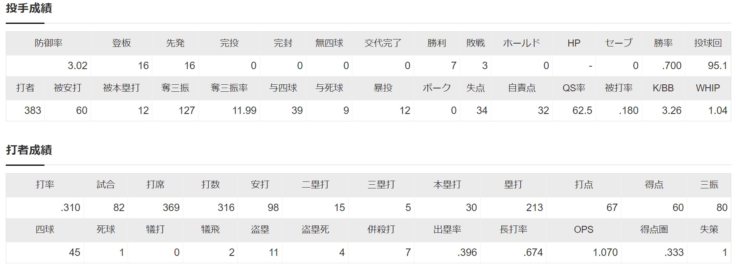The height and width of the screenshot is (267, 733).
Task: Click the QS率 header cell
Action: click(x=574, y=88)
